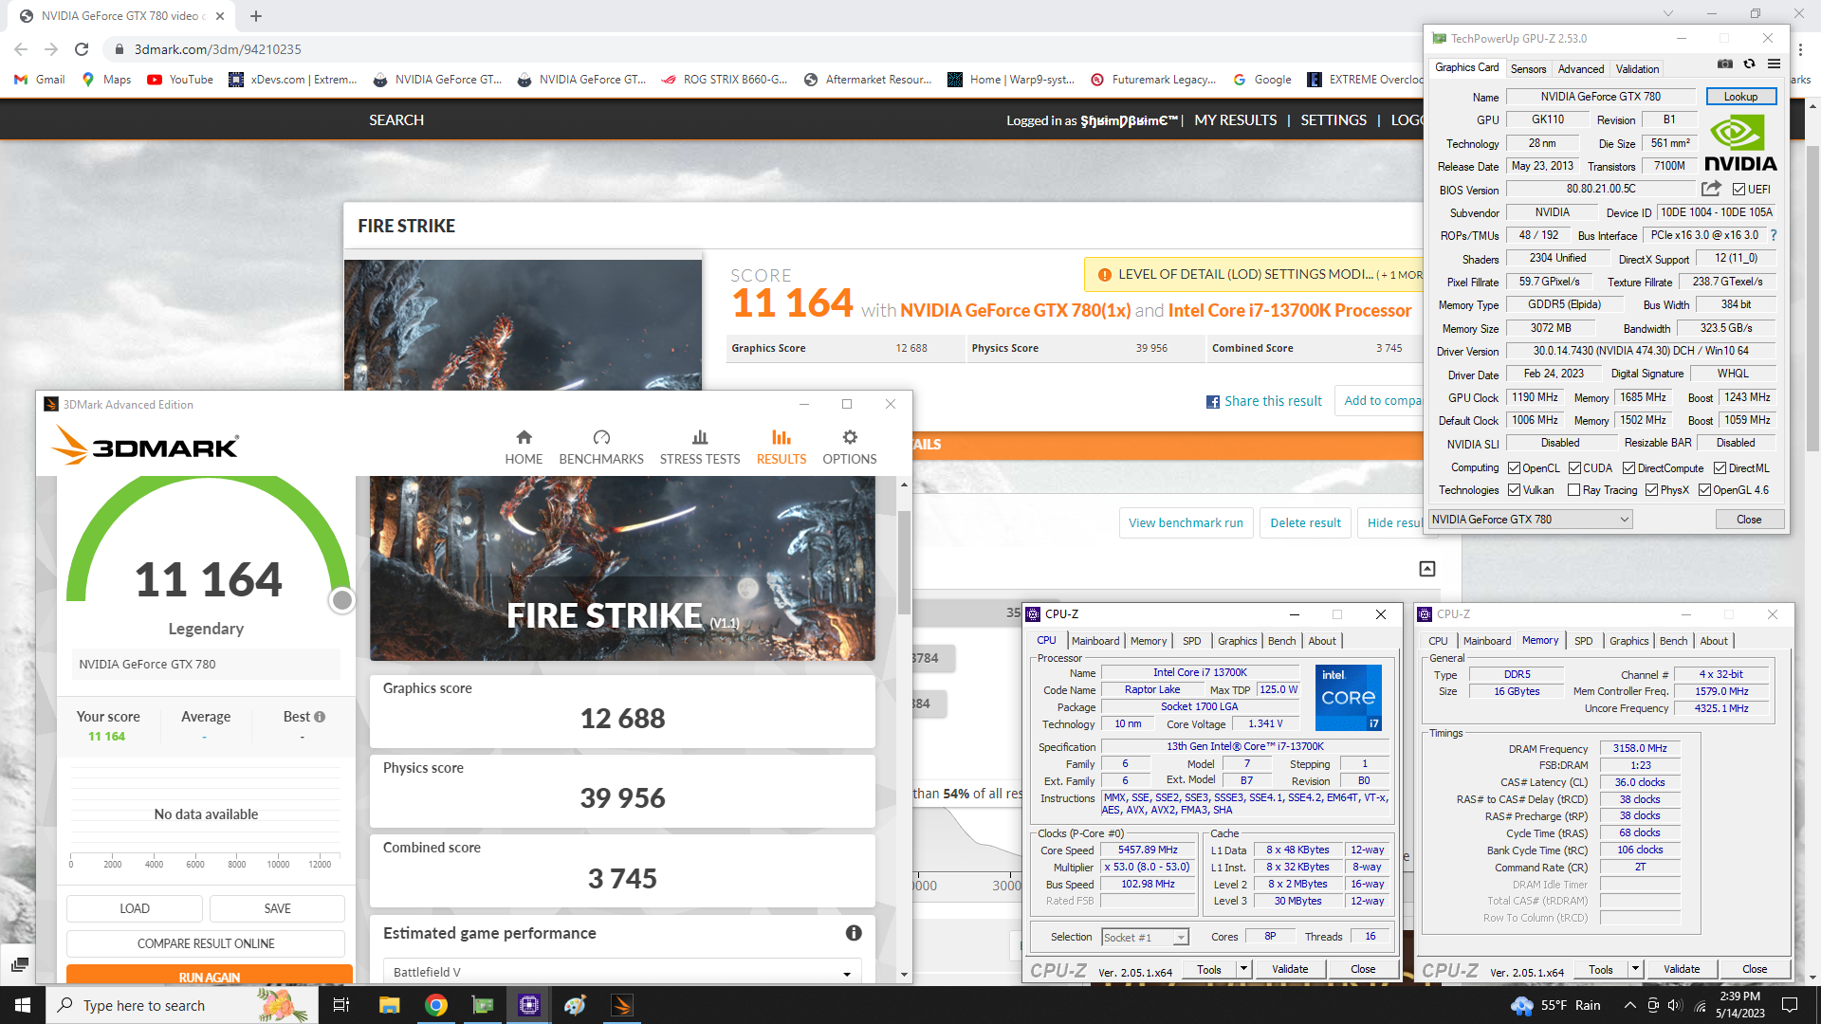Open GPU-Z taskbar icon
Viewport: 1821px width, 1024px height.
pyautogui.click(x=483, y=1005)
